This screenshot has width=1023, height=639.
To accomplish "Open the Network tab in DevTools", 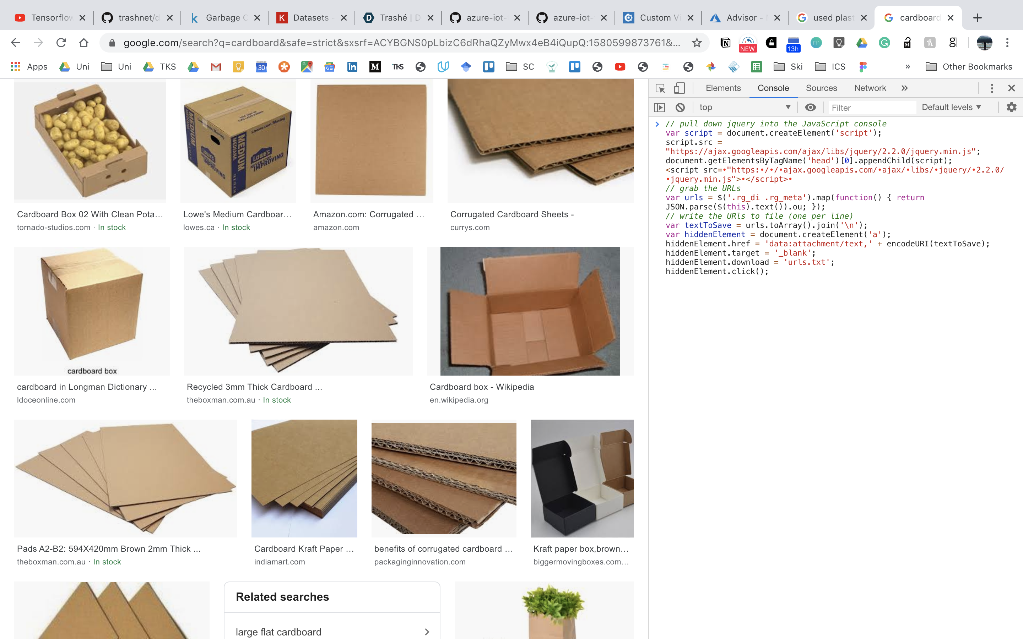I will [870, 88].
